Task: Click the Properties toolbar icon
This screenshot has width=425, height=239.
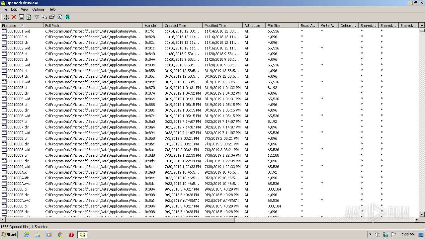Action: pos(52,17)
